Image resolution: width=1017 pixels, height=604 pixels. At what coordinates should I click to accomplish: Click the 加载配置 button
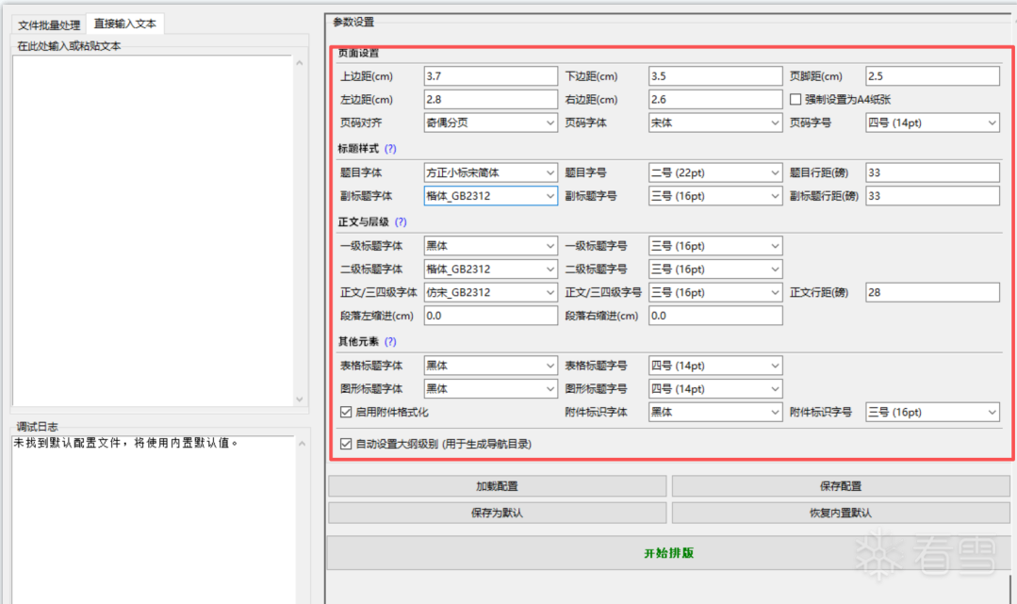coord(497,486)
